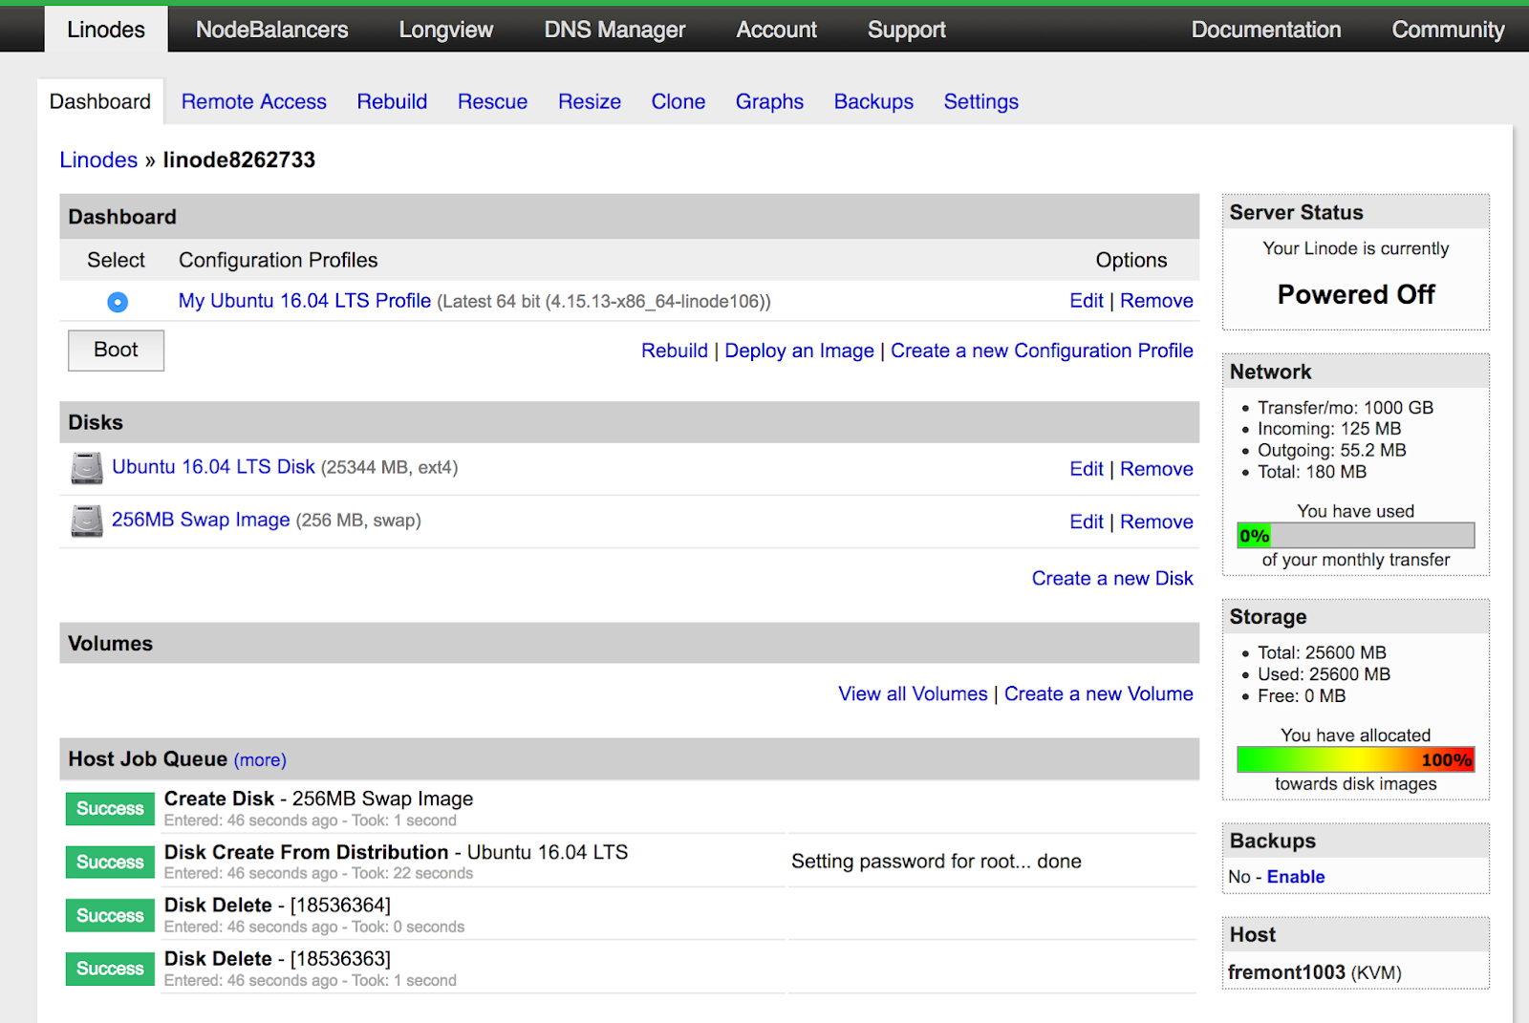
Task: Click Success badge for Disk Create From Distribution
Action: (110, 862)
